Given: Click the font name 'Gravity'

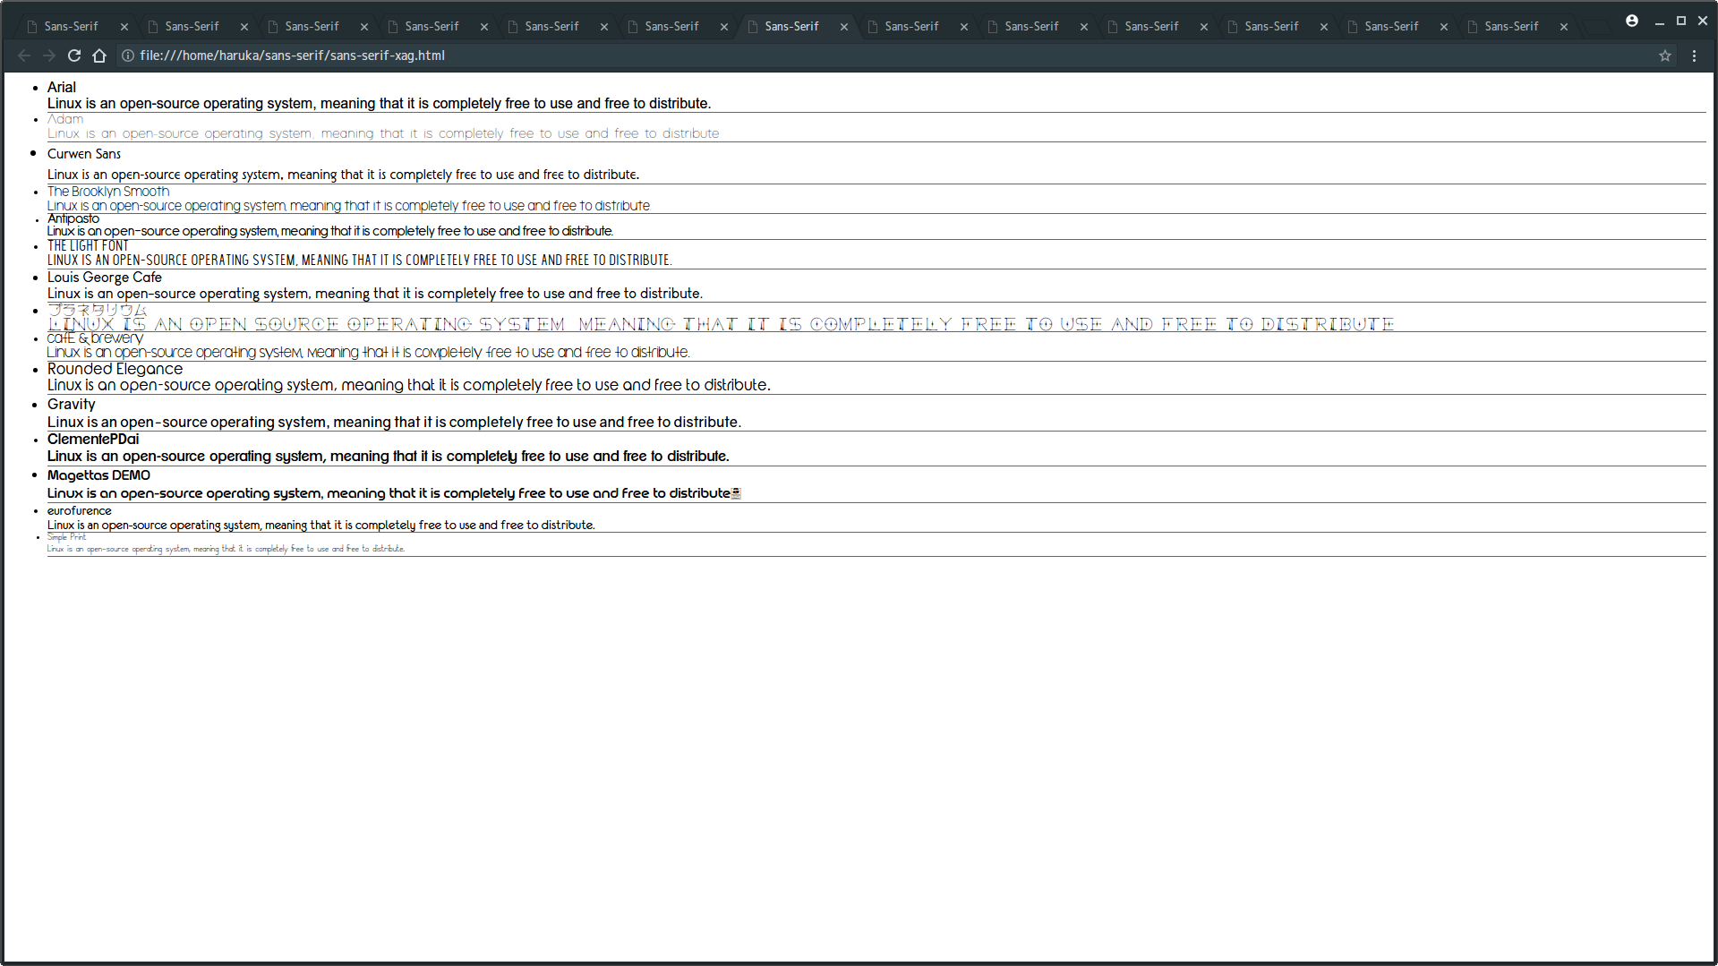Looking at the screenshot, I should coord(72,405).
